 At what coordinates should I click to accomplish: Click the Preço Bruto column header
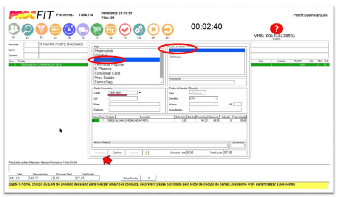pos(202,117)
